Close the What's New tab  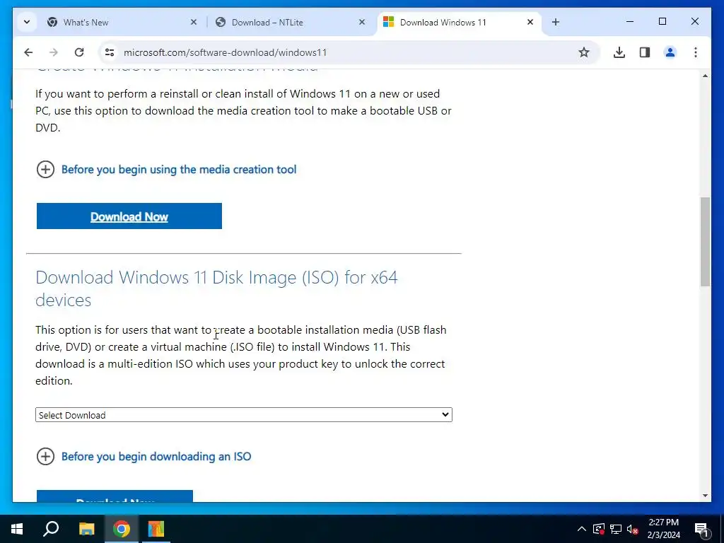pos(194,22)
